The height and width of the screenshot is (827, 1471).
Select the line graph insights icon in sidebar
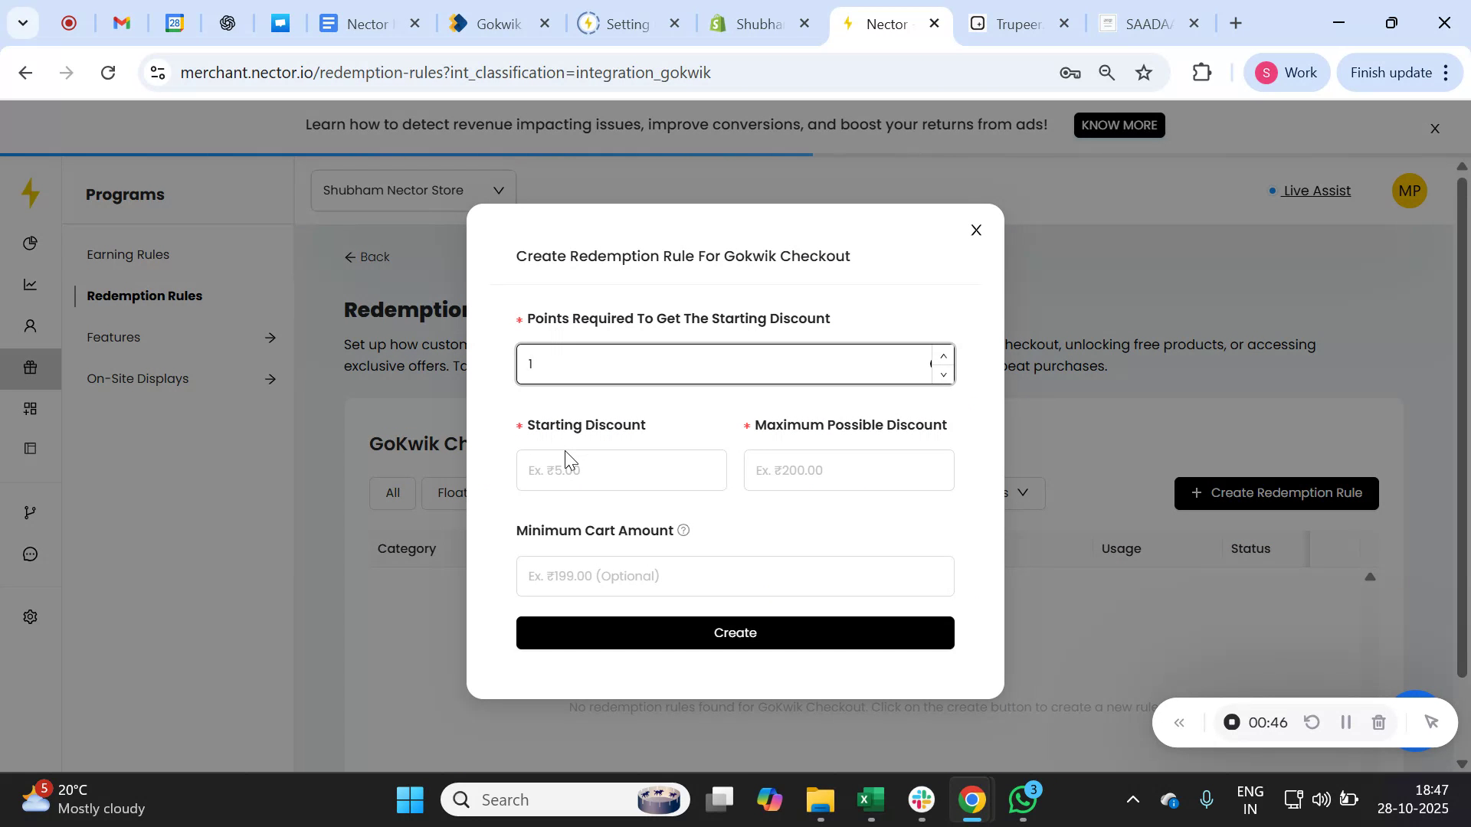click(30, 284)
